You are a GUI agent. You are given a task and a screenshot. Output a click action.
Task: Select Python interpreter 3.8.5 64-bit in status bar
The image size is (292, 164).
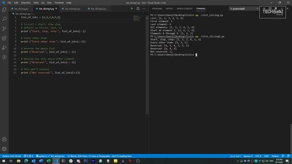[11, 156]
